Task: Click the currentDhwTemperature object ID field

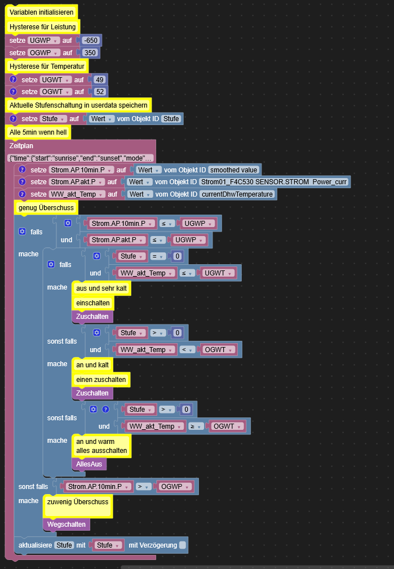Action: coord(237,194)
